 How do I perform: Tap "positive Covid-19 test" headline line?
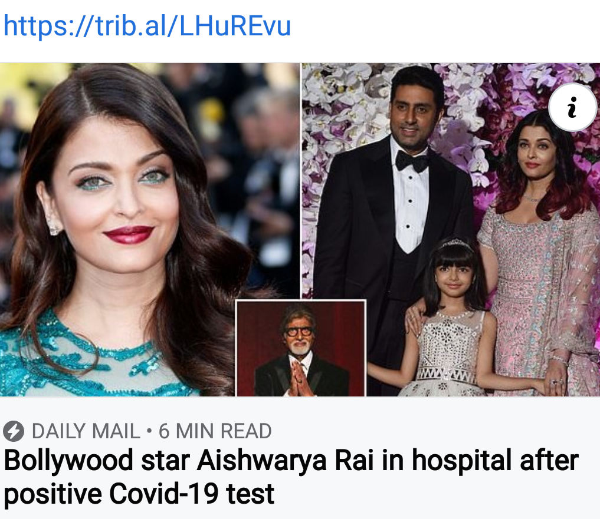[x=139, y=494]
